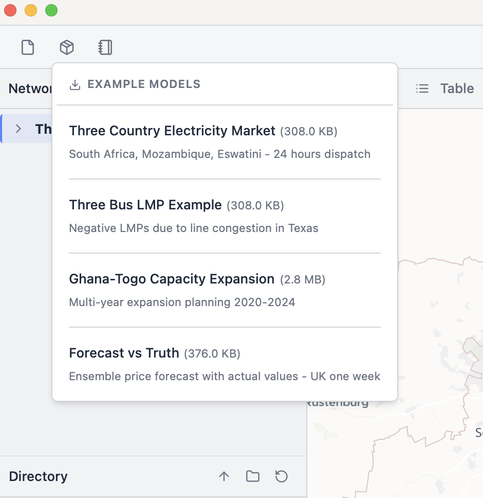
Task: Click the cube Example Models toolbar icon
Action: pos(67,48)
